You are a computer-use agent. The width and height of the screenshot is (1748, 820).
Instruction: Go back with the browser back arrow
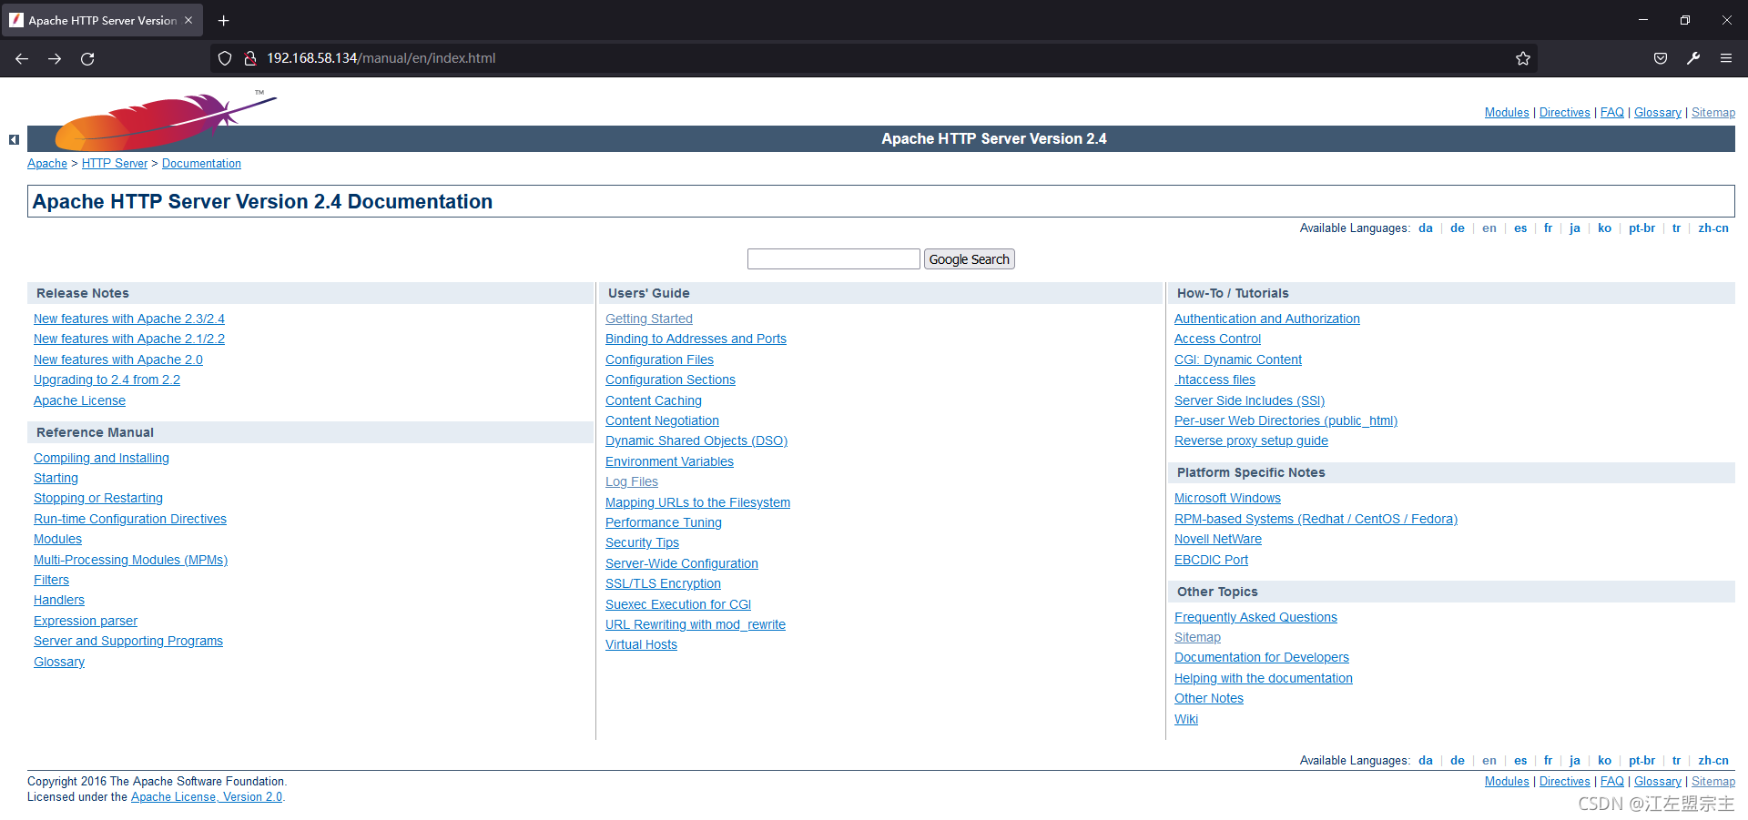pyautogui.click(x=22, y=58)
